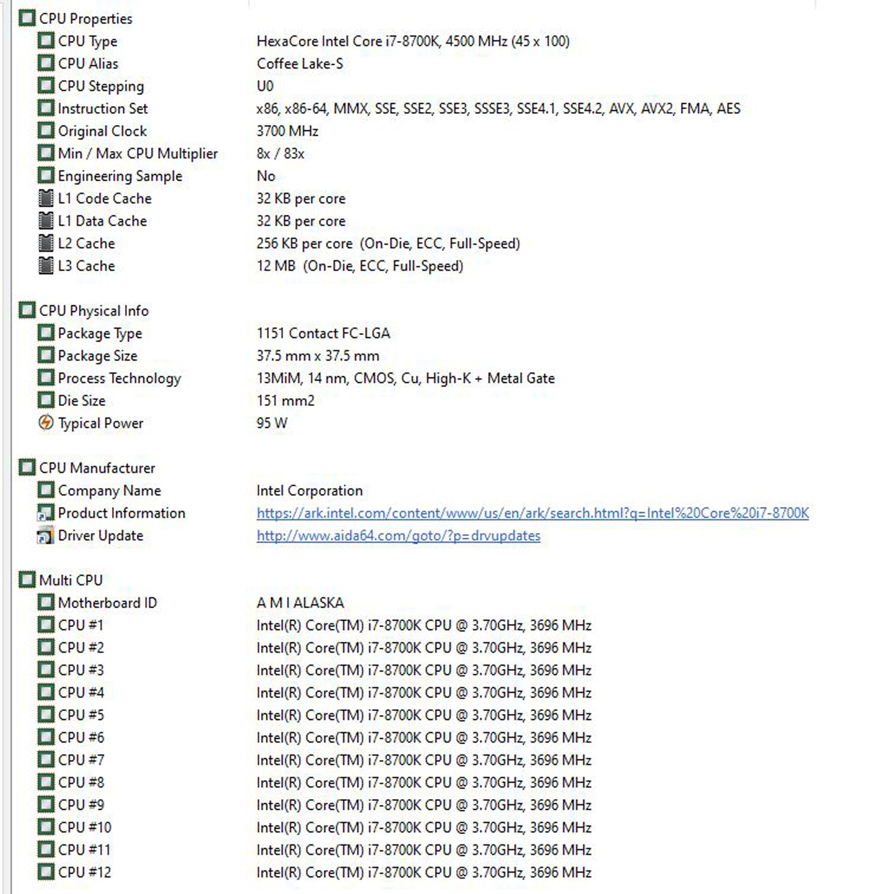Screen dimensions: 880x894
Task: Select the 12 MB L3 cache value
Action: tap(360, 266)
